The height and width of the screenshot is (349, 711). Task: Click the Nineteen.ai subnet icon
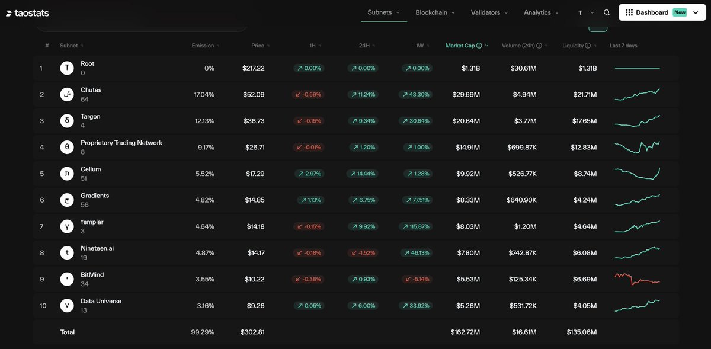[68, 252]
